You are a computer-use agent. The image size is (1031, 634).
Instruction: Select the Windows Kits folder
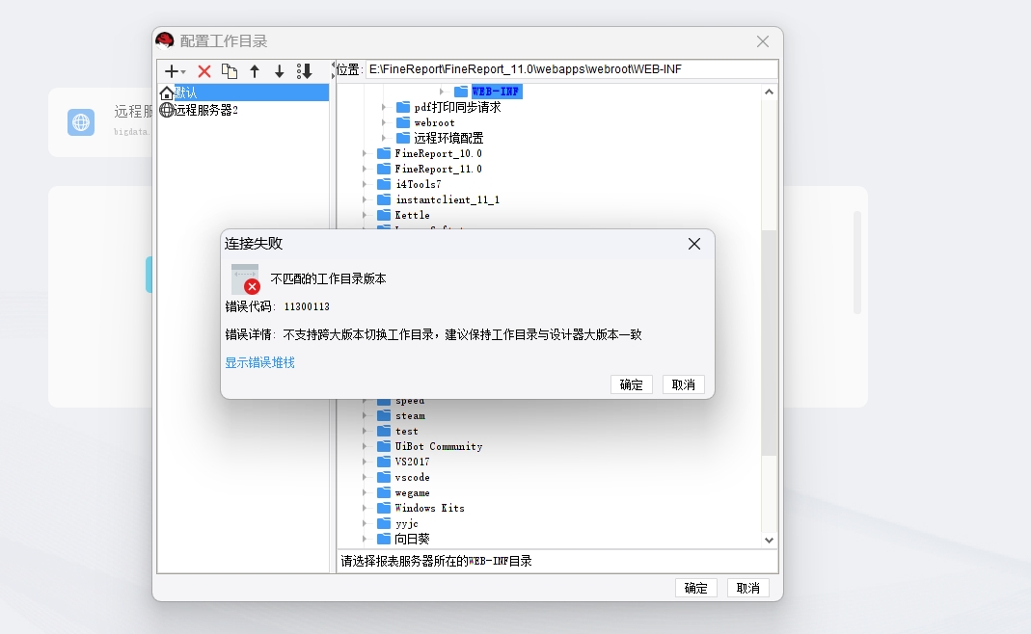[x=429, y=508]
